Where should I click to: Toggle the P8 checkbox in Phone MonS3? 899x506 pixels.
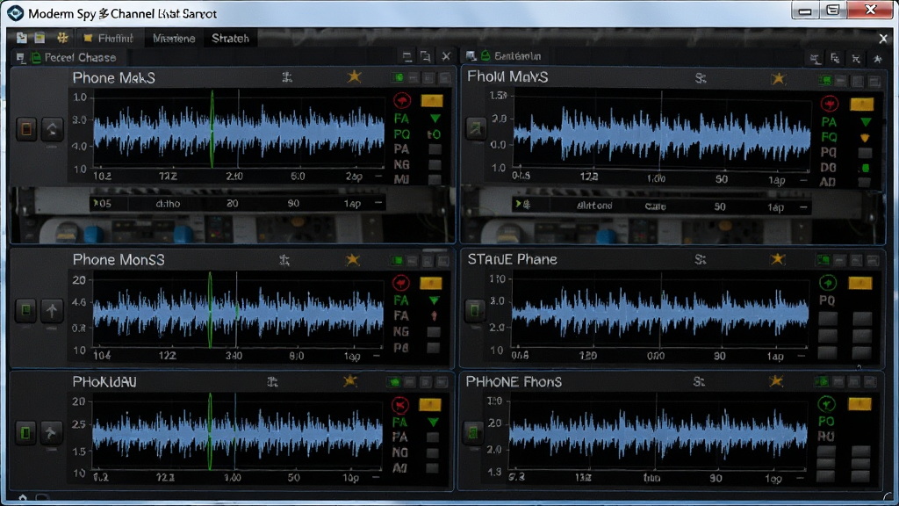[x=434, y=348]
